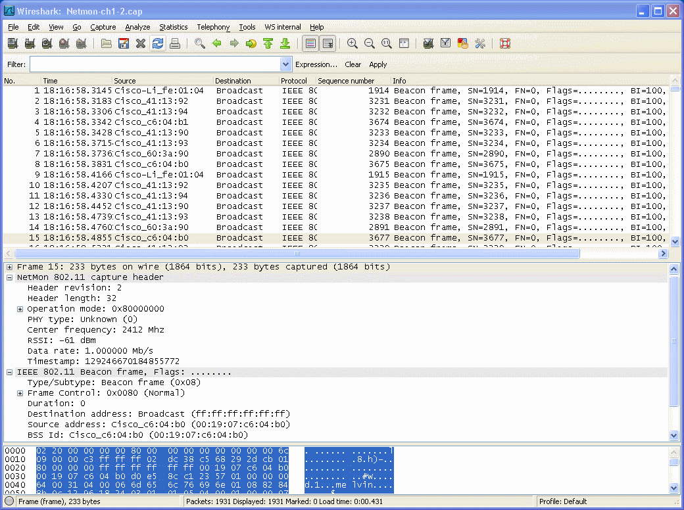
Task: Open the Tools menu
Action: (247, 27)
